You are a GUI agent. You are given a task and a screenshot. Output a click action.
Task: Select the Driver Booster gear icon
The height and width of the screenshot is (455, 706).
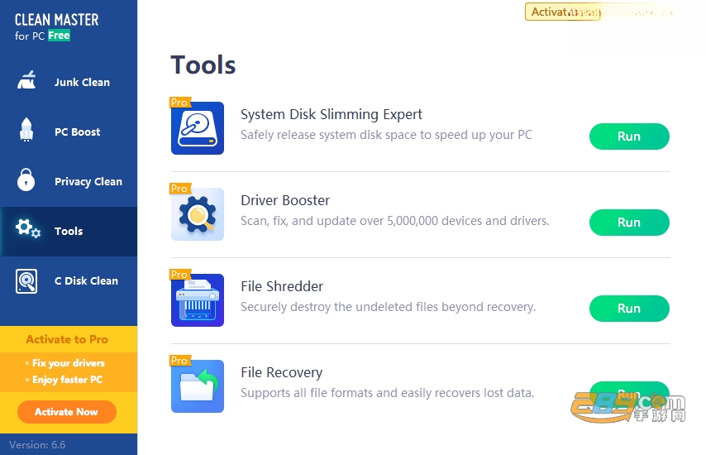[198, 214]
